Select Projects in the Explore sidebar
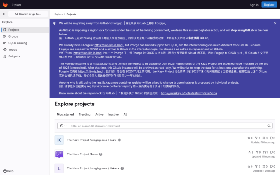 (x=25, y=30)
